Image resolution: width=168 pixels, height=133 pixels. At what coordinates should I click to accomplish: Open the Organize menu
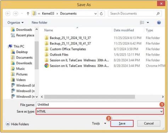[15, 23]
